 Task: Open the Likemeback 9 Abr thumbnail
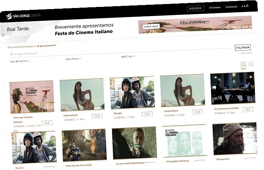[x=183, y=90]
